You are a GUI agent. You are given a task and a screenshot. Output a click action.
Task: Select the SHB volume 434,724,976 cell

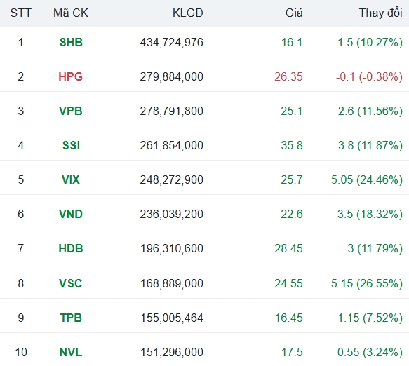point(172,43)
